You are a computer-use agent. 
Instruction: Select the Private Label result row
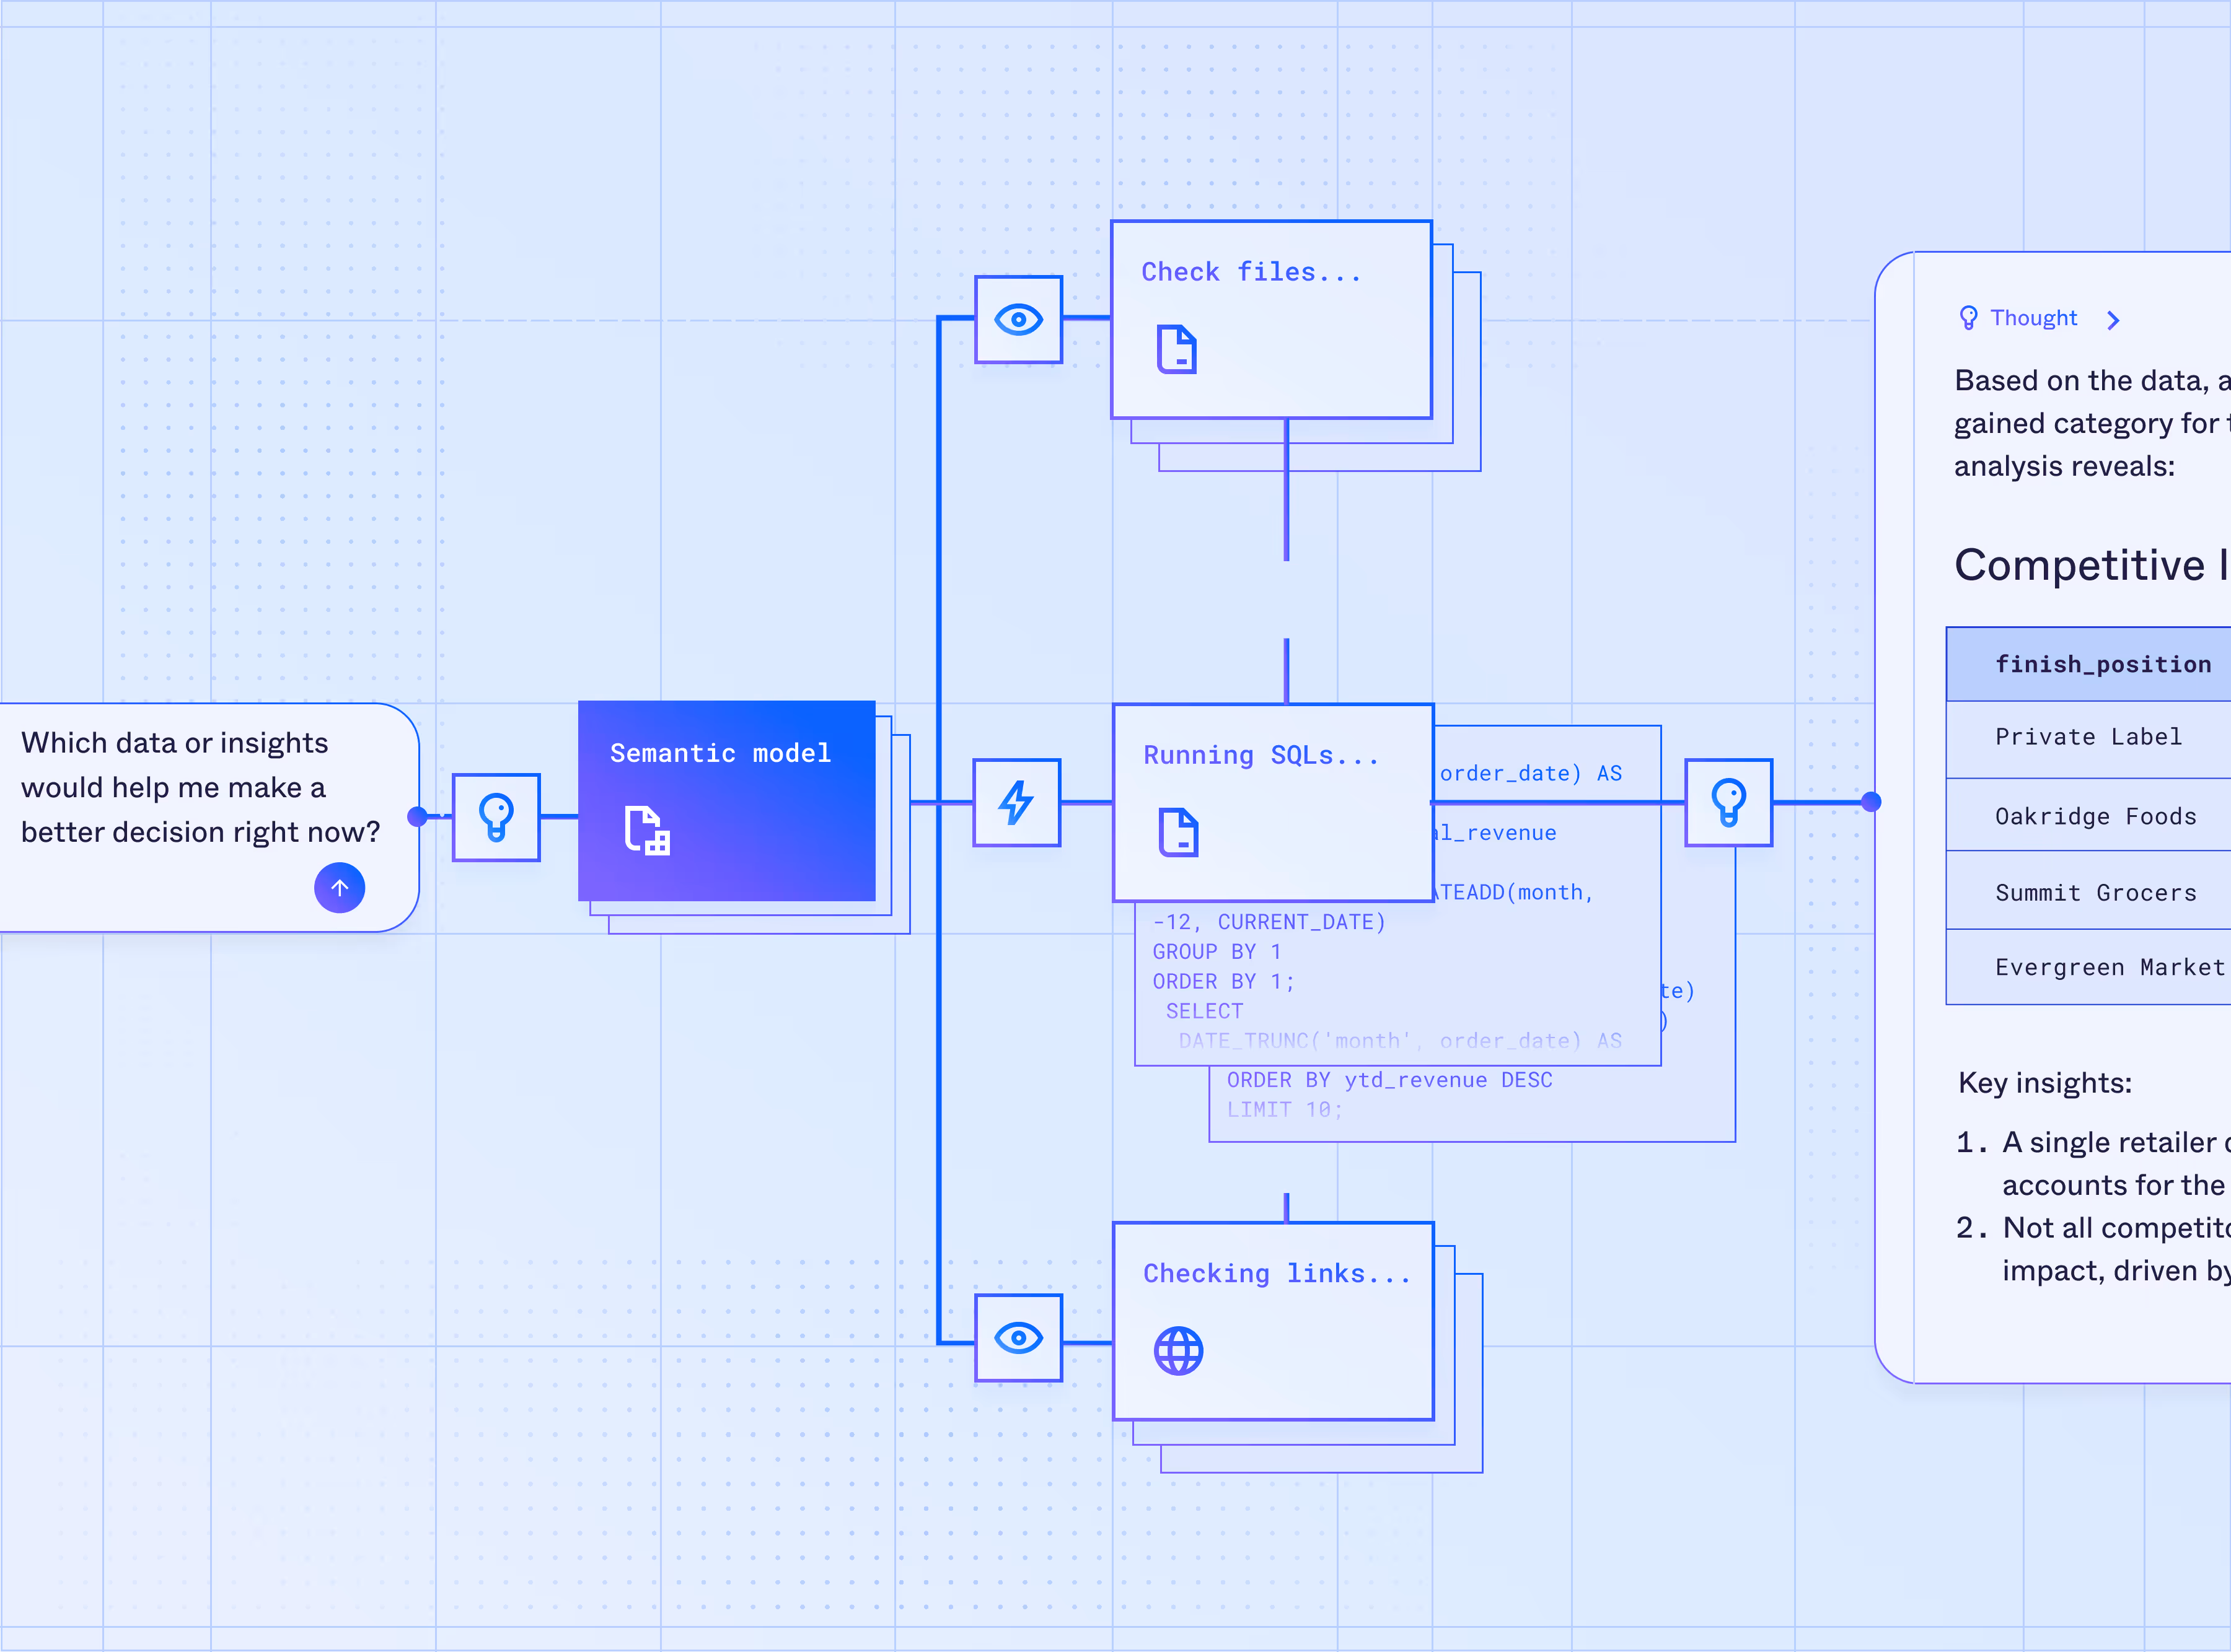[x=2088, y=737]
